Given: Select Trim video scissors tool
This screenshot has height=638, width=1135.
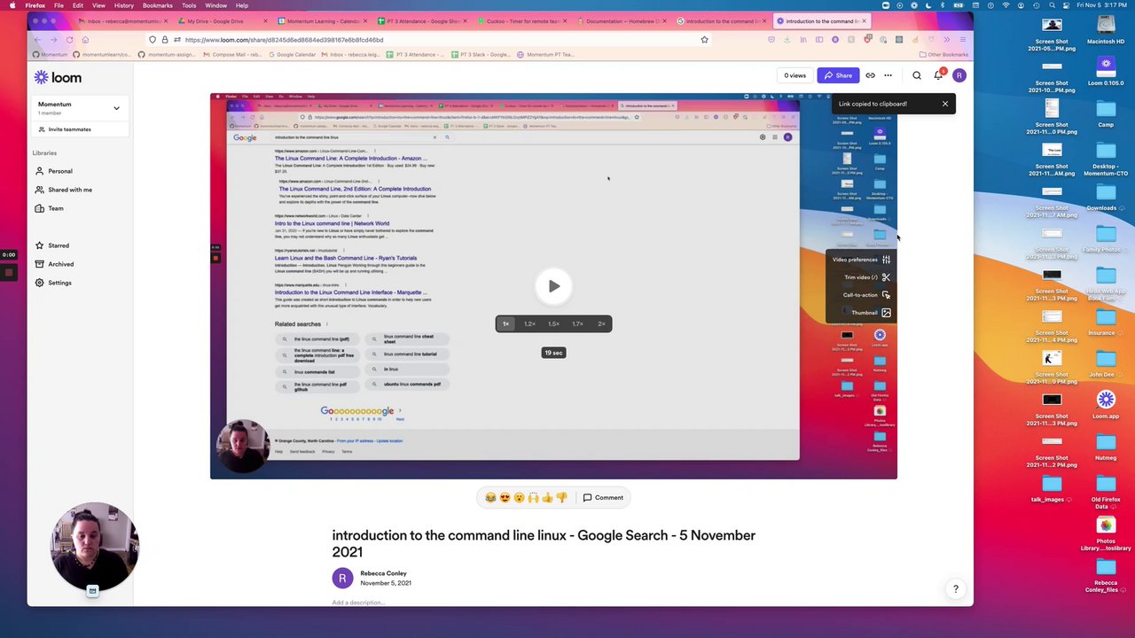Looking at the screenshot, I should coord(866,277).
